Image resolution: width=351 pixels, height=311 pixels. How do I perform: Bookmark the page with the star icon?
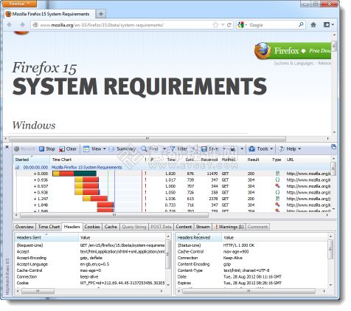point(215,25)
